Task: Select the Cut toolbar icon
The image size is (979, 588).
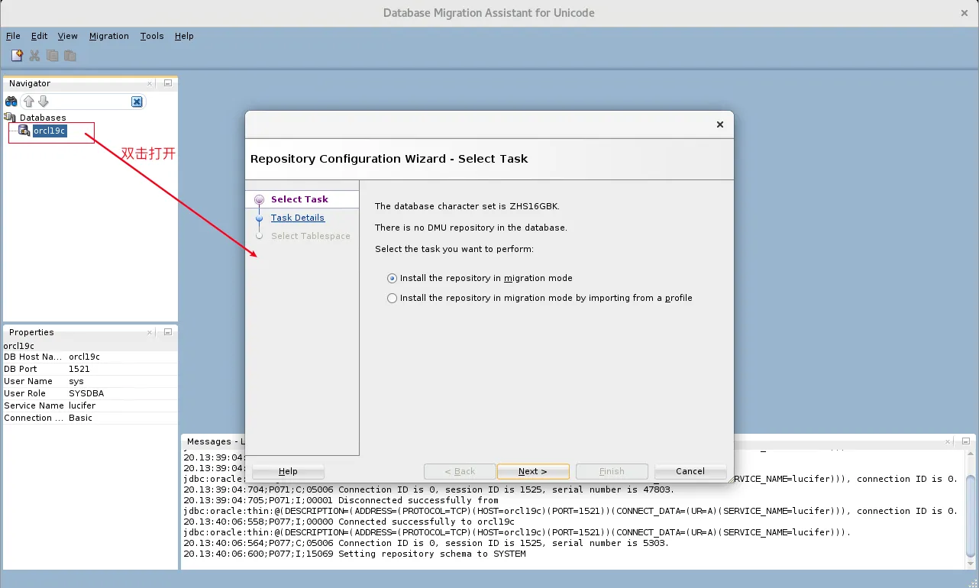Action: (34, 55)
